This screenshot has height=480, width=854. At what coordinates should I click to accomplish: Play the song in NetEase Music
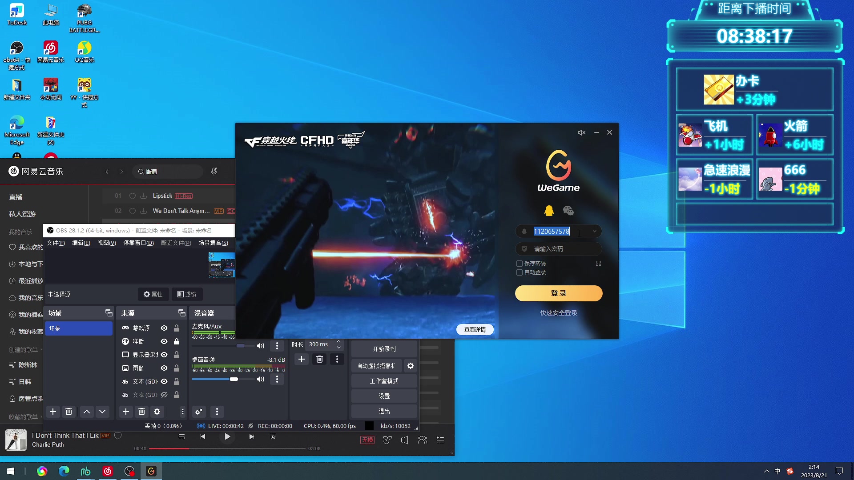tap(227, 436)
